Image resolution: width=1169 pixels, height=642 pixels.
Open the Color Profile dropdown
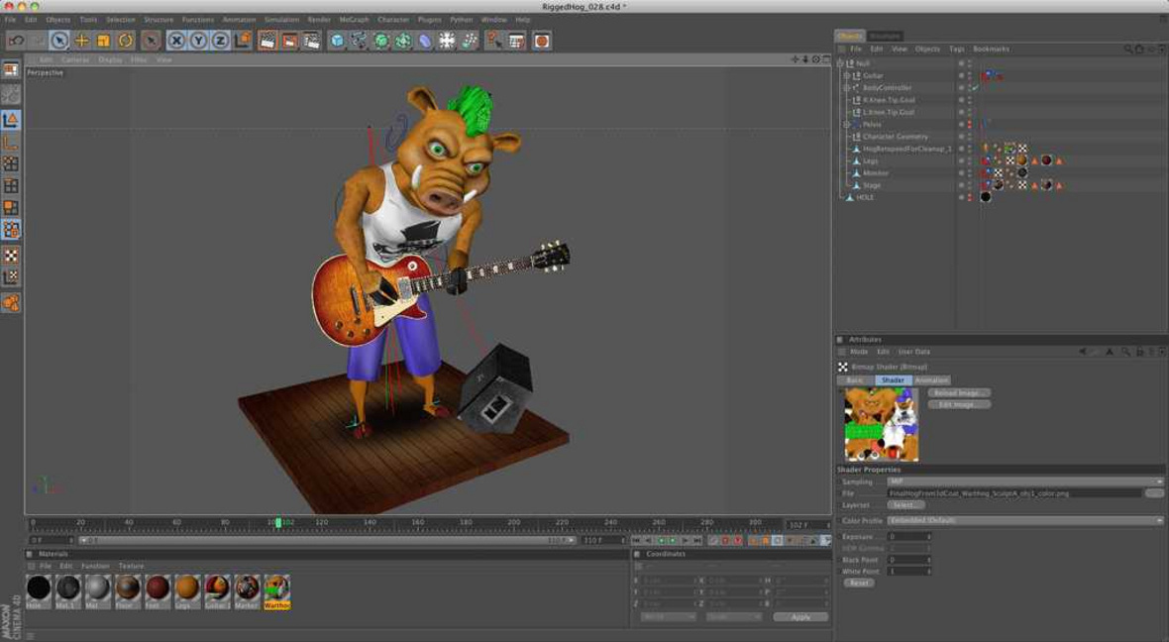coord(1023,520)
